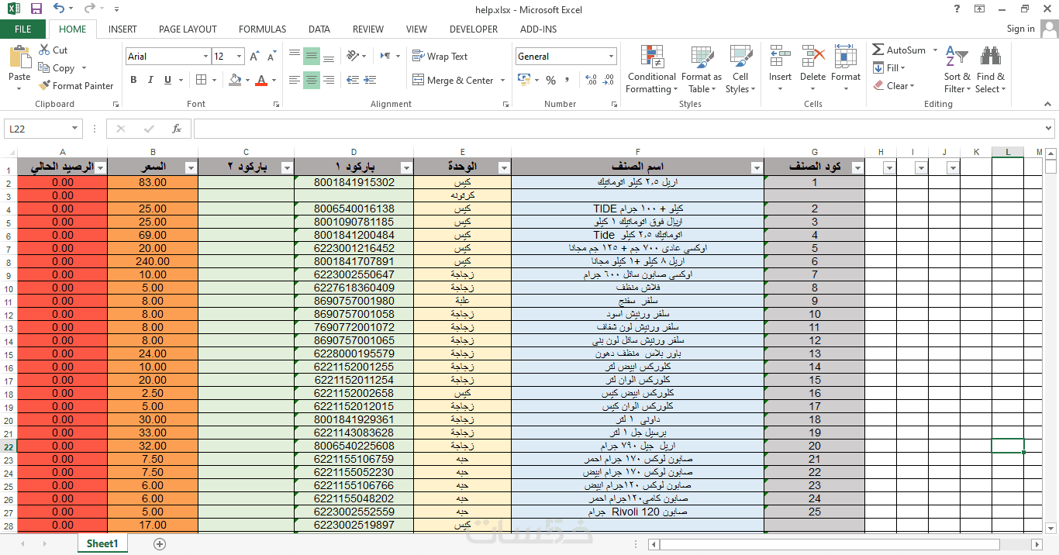
Task: Open Cell Styles gallery
Action: click(x=740, y=70)
